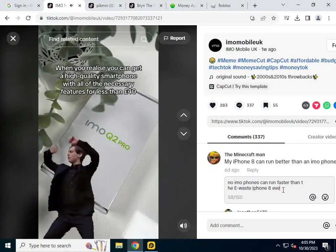Go back to the previous page

[x=7, y=18]
